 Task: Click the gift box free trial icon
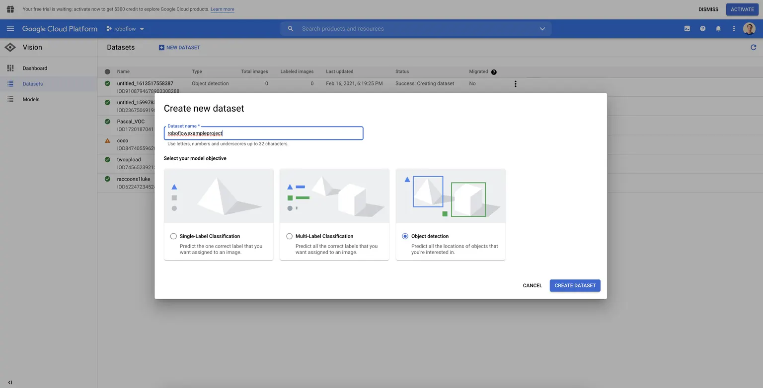pos(10,9)
